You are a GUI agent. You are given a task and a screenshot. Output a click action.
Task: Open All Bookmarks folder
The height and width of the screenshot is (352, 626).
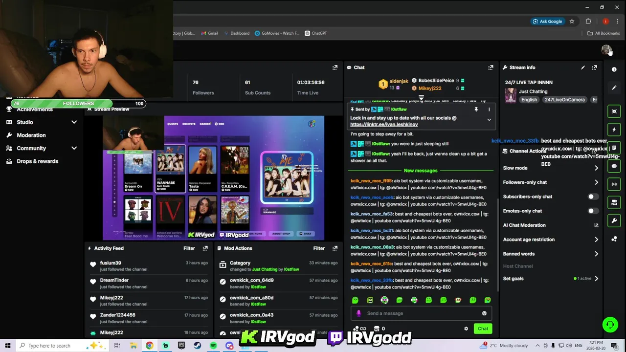click(604, 33)
